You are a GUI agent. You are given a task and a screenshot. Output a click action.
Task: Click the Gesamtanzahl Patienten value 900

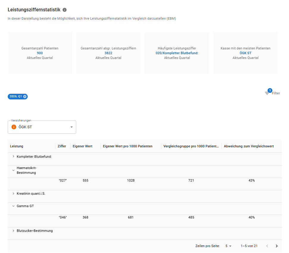coord(40,53)
